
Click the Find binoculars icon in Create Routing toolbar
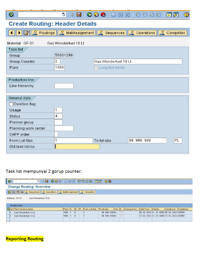[x=120, y=15]
